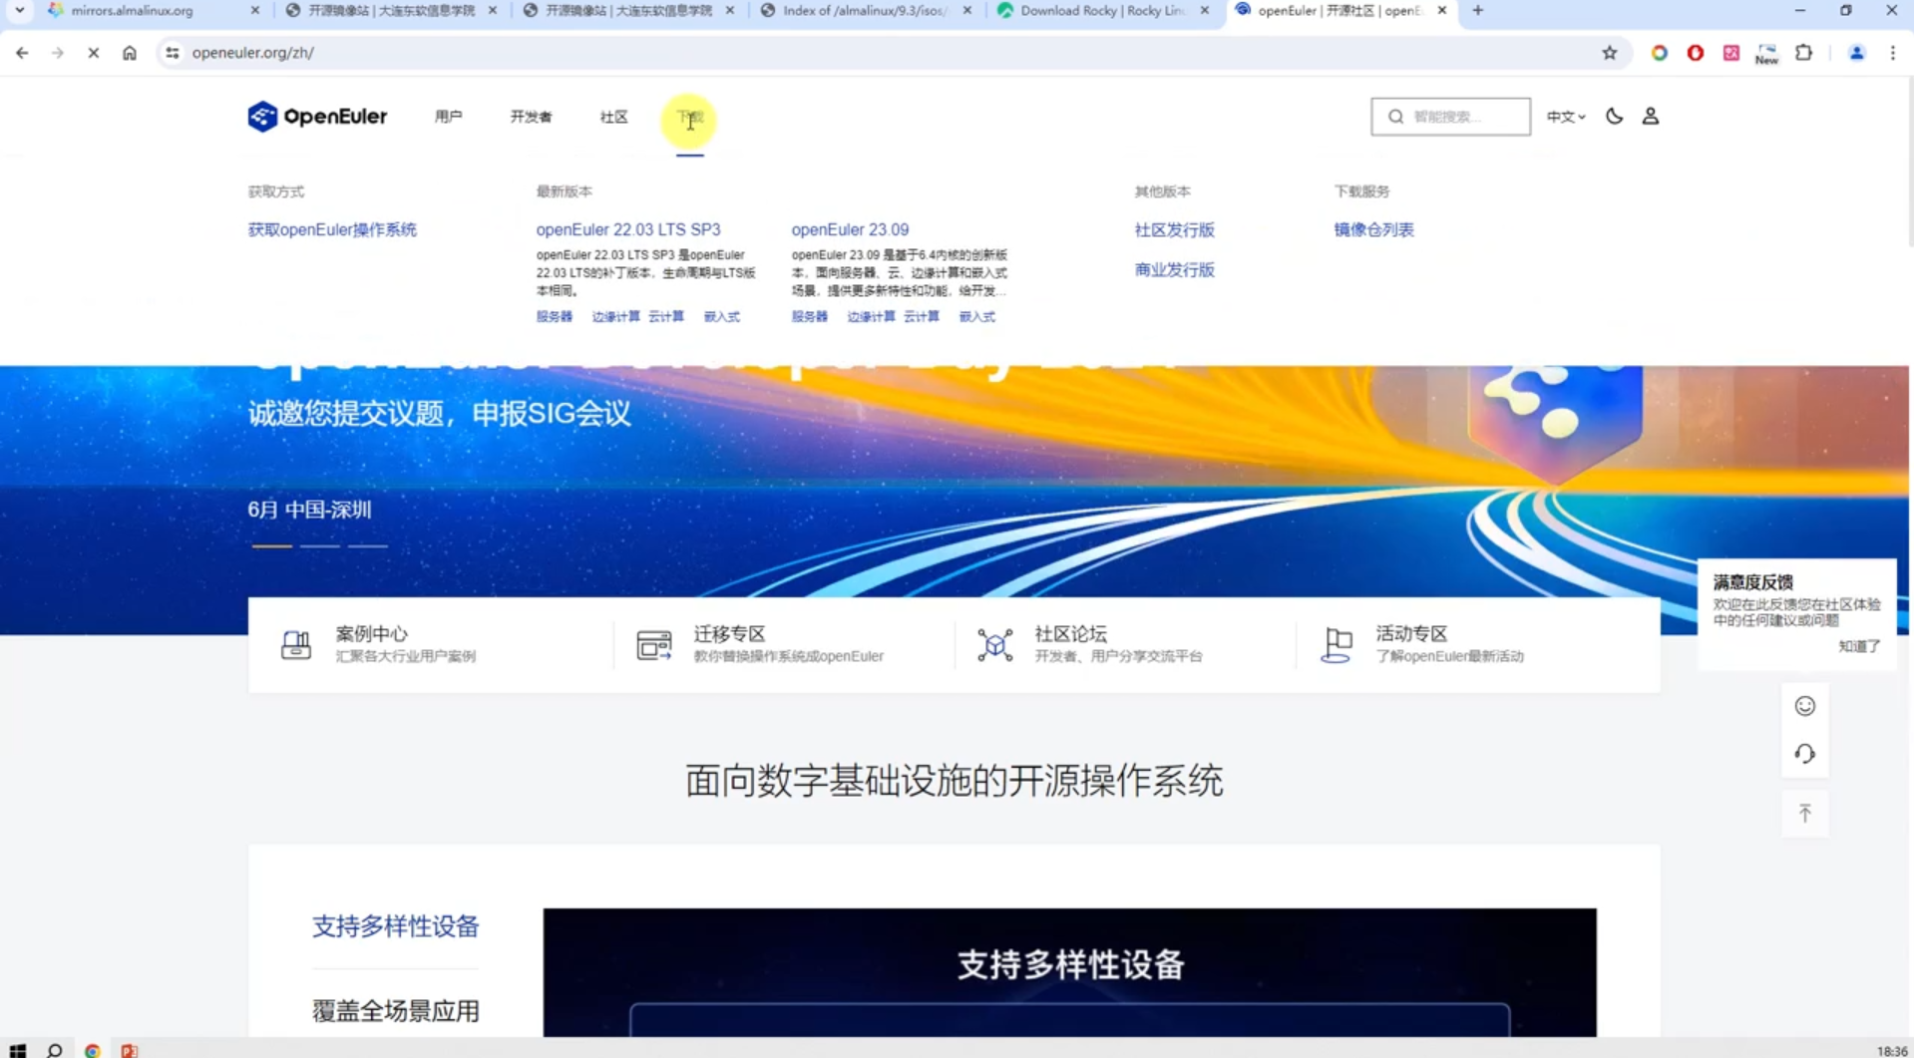The image size is (1914, 1058).
Task: Switch to Download Rocky tab
Action: 1102,11
